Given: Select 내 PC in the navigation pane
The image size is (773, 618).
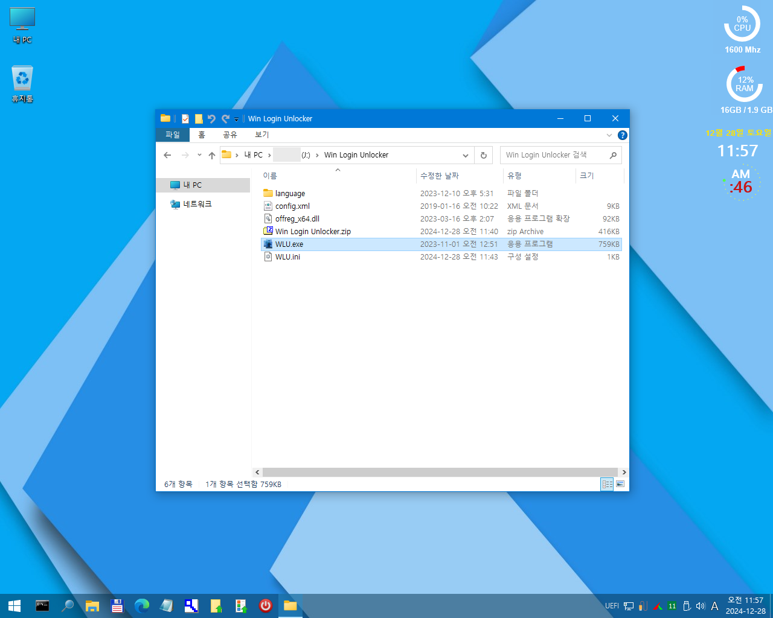Looking at the screenshot, I should pos(203,185).
